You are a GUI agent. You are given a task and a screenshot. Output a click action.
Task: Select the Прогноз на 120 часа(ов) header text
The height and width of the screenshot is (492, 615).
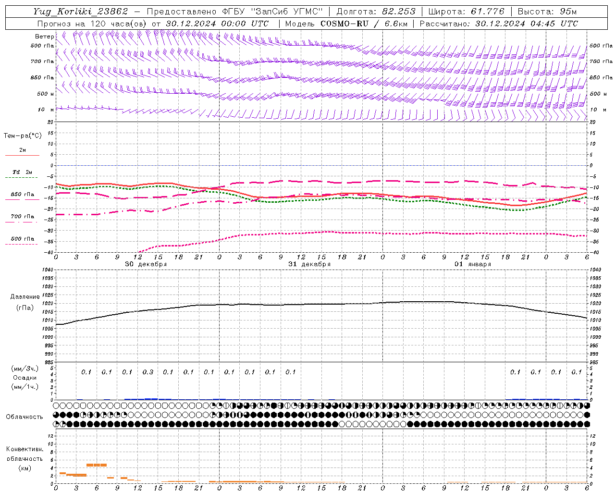click(92, 24)
